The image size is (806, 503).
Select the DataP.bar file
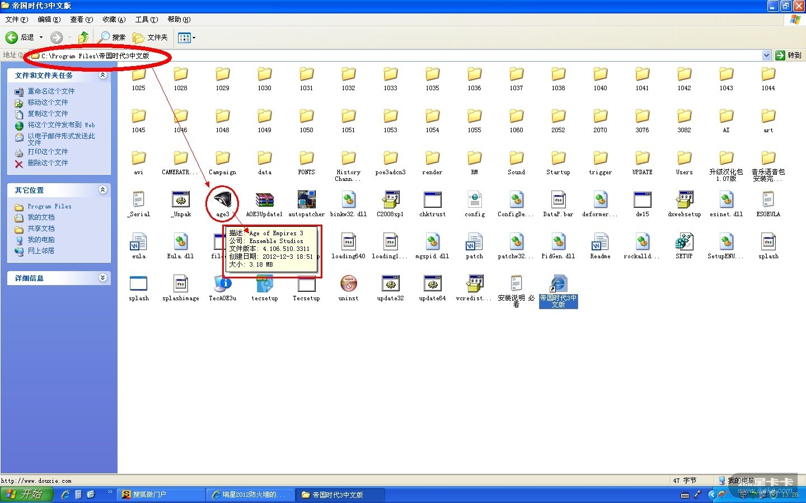(558, 200)
